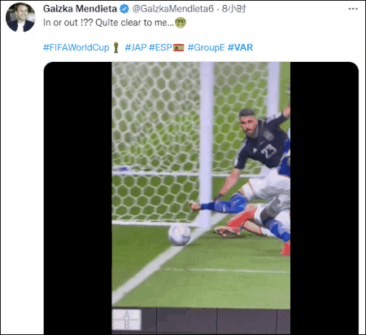Screen dimensions: 366x335
Task: Click the blue verified badge
Action: [124, 9]
